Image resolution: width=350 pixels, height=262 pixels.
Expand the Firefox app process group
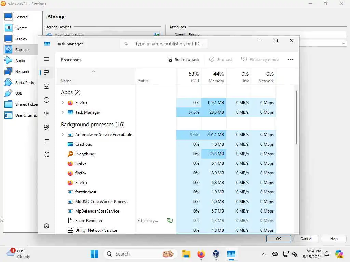pos(63,102)
